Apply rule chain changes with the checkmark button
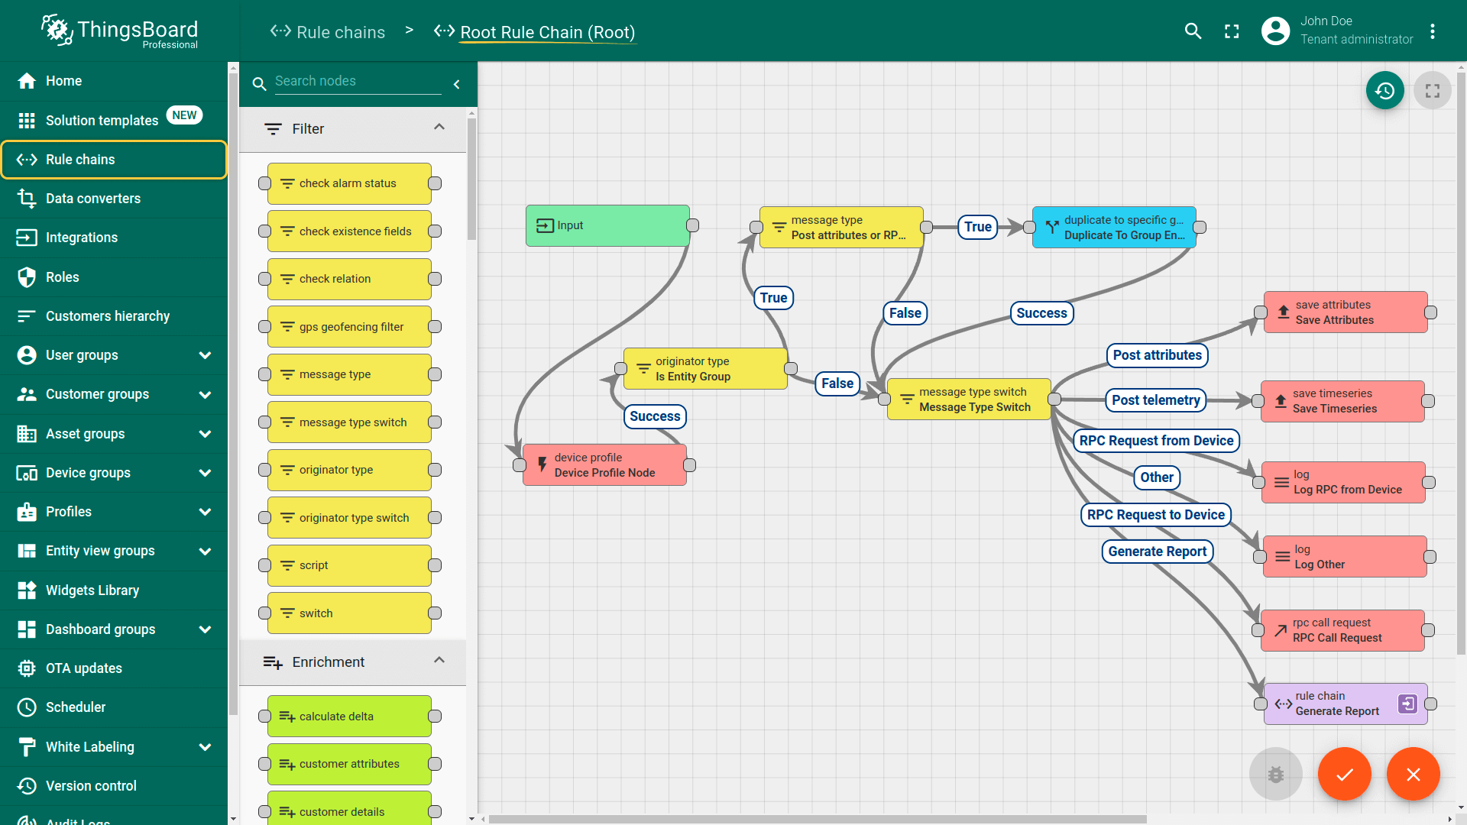Screen dimensions: 1467x825 (1345, 773)
